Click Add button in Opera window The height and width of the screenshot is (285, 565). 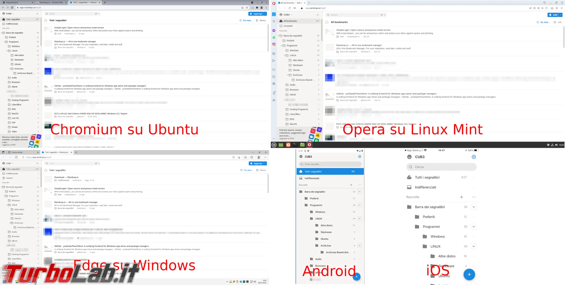pyautogui.click(x=553, y=15)
